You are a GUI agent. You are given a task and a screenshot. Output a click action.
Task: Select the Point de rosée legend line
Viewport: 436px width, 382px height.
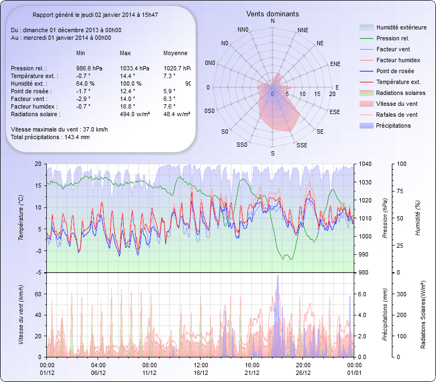373,71
